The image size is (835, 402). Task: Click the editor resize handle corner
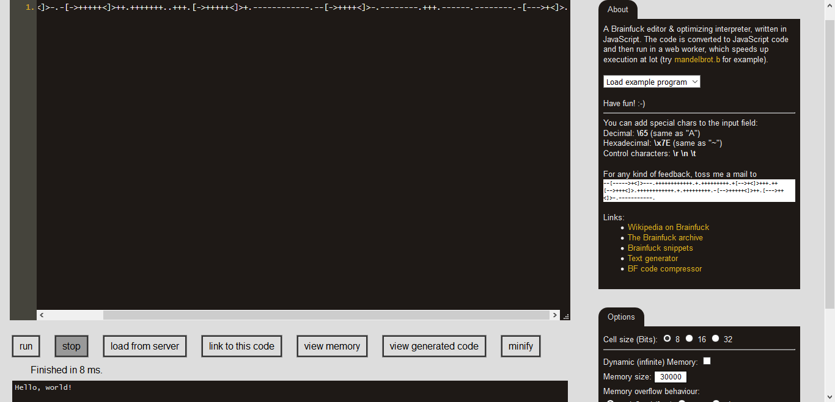pos(566,316)
